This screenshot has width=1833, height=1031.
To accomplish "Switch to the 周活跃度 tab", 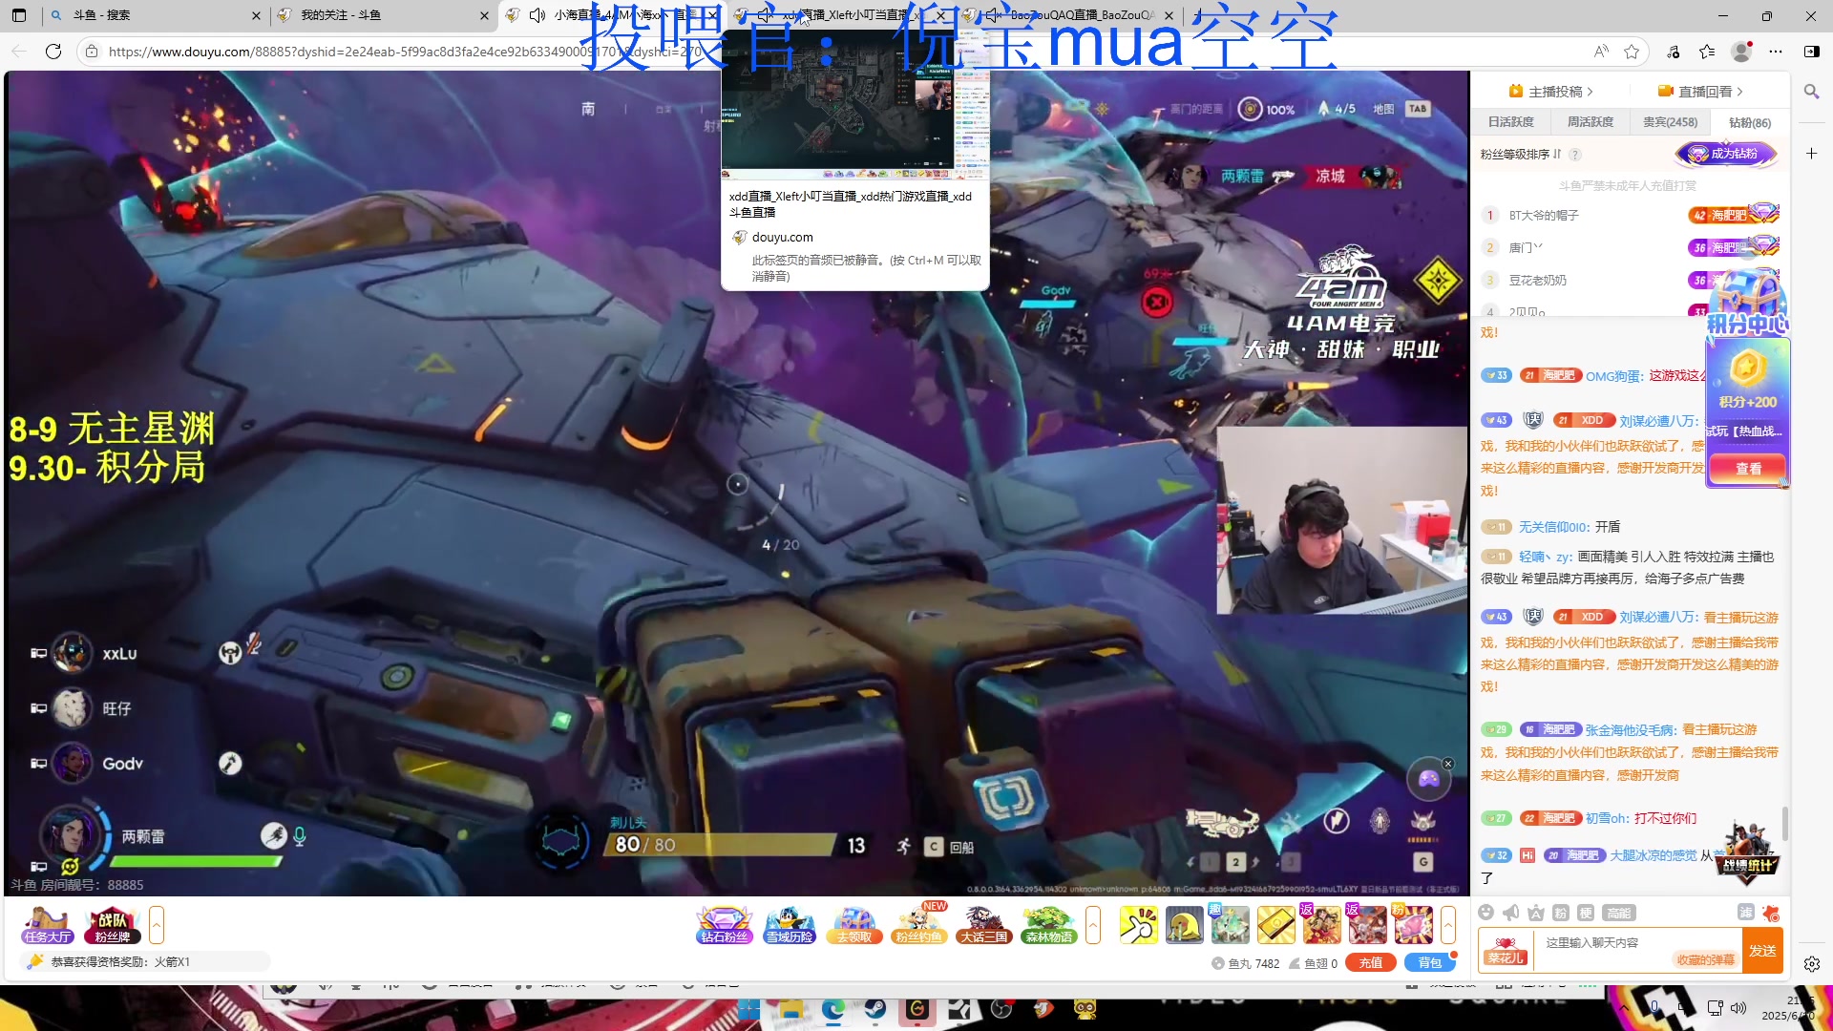I will coord(1591,122).
